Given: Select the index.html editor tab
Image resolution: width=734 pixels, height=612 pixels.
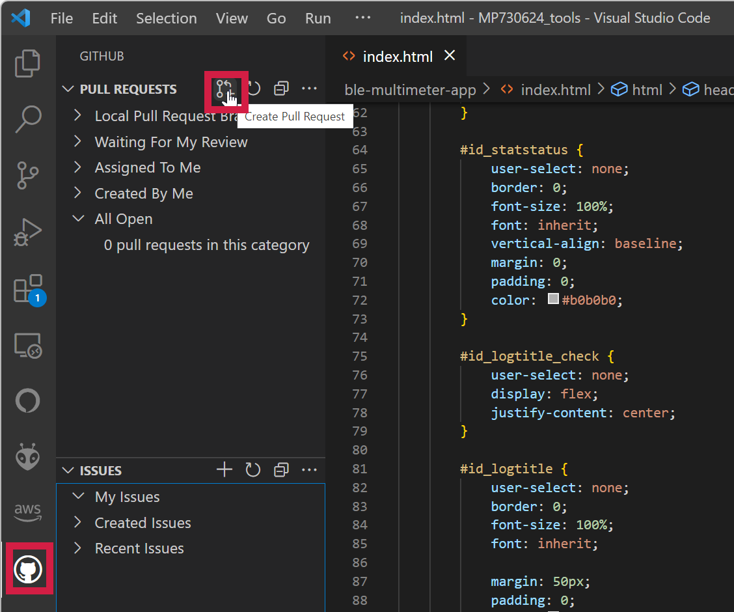Looking at the screenshot, I should pyautogui.click(x=397, y=57).
